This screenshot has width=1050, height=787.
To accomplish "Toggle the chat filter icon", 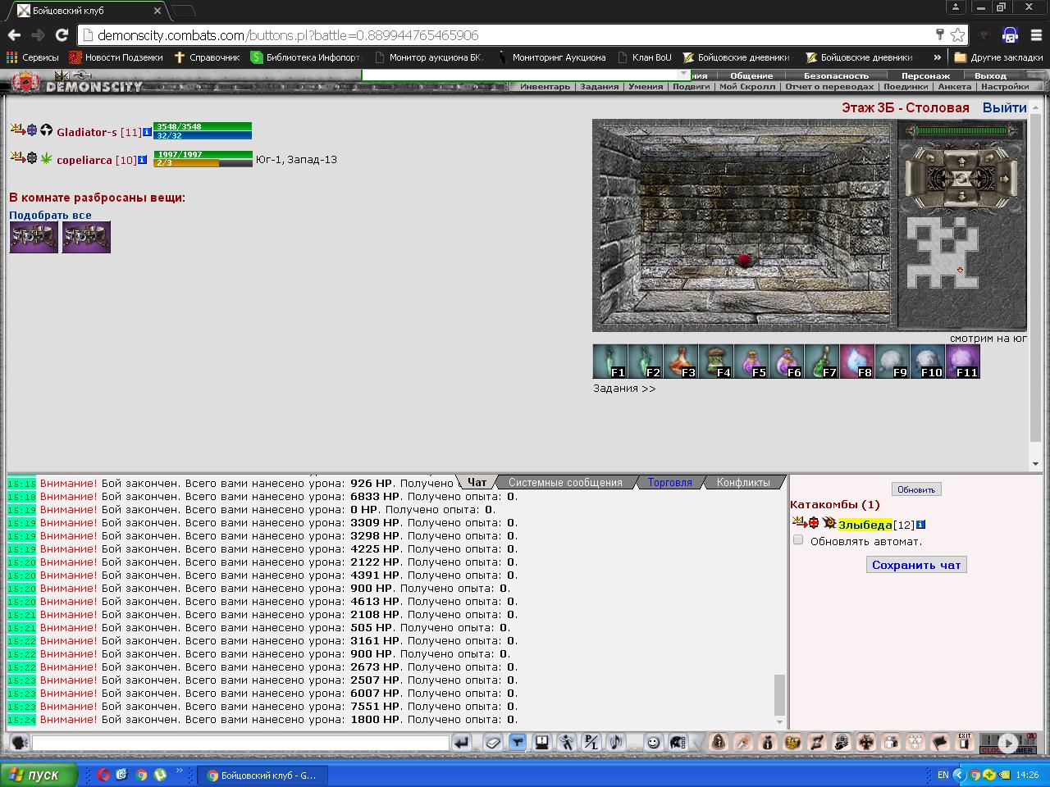I will (x=517, y=742).
